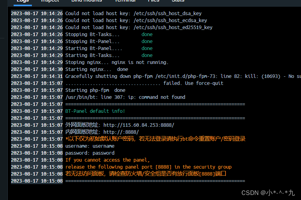Click the 'Starting Bt-Panel....' log entry
This screenshot has height=200, width=301.
[x=94, y=48]
